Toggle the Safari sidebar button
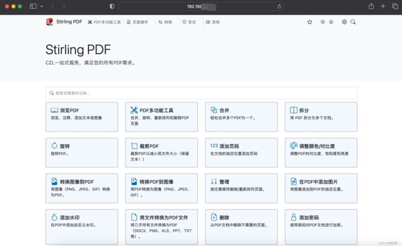This screenshot has width=402, height=246. pyautogui.click(x=33, y=6)
